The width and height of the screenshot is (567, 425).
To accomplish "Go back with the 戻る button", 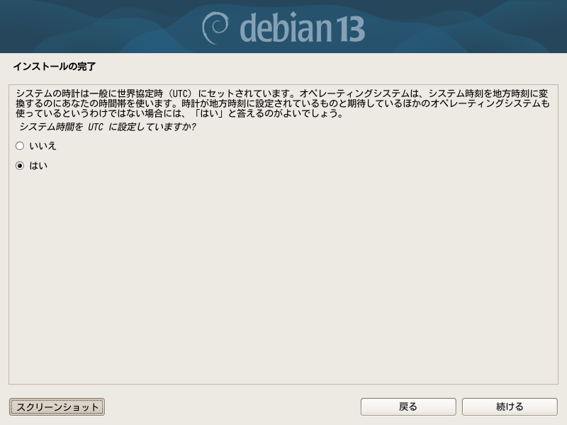I will [408, 407].
